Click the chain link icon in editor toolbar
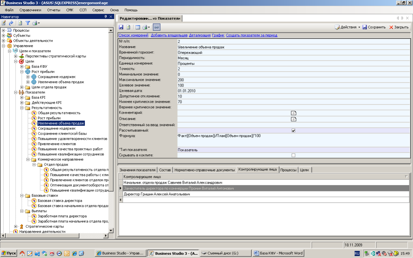This screenshot has height=258, width=413. click(x=156, y=27)
